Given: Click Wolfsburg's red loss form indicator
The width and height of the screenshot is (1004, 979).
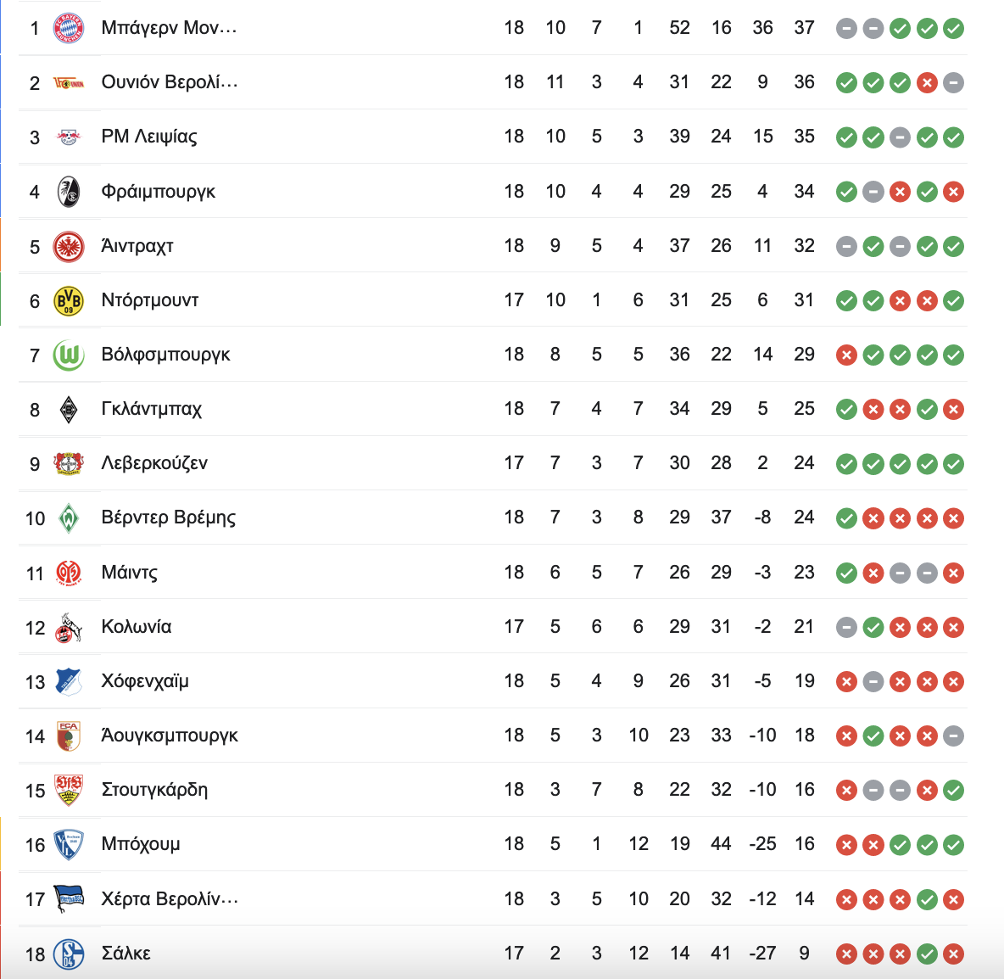Looking at the screenshot, I should click(x=846, y=355).
